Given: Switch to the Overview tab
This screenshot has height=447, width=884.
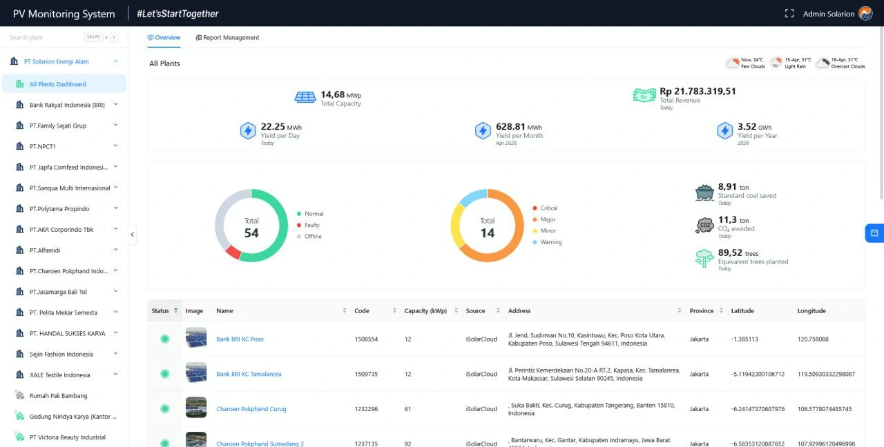Looking at the screenshot, I should 164,37.
